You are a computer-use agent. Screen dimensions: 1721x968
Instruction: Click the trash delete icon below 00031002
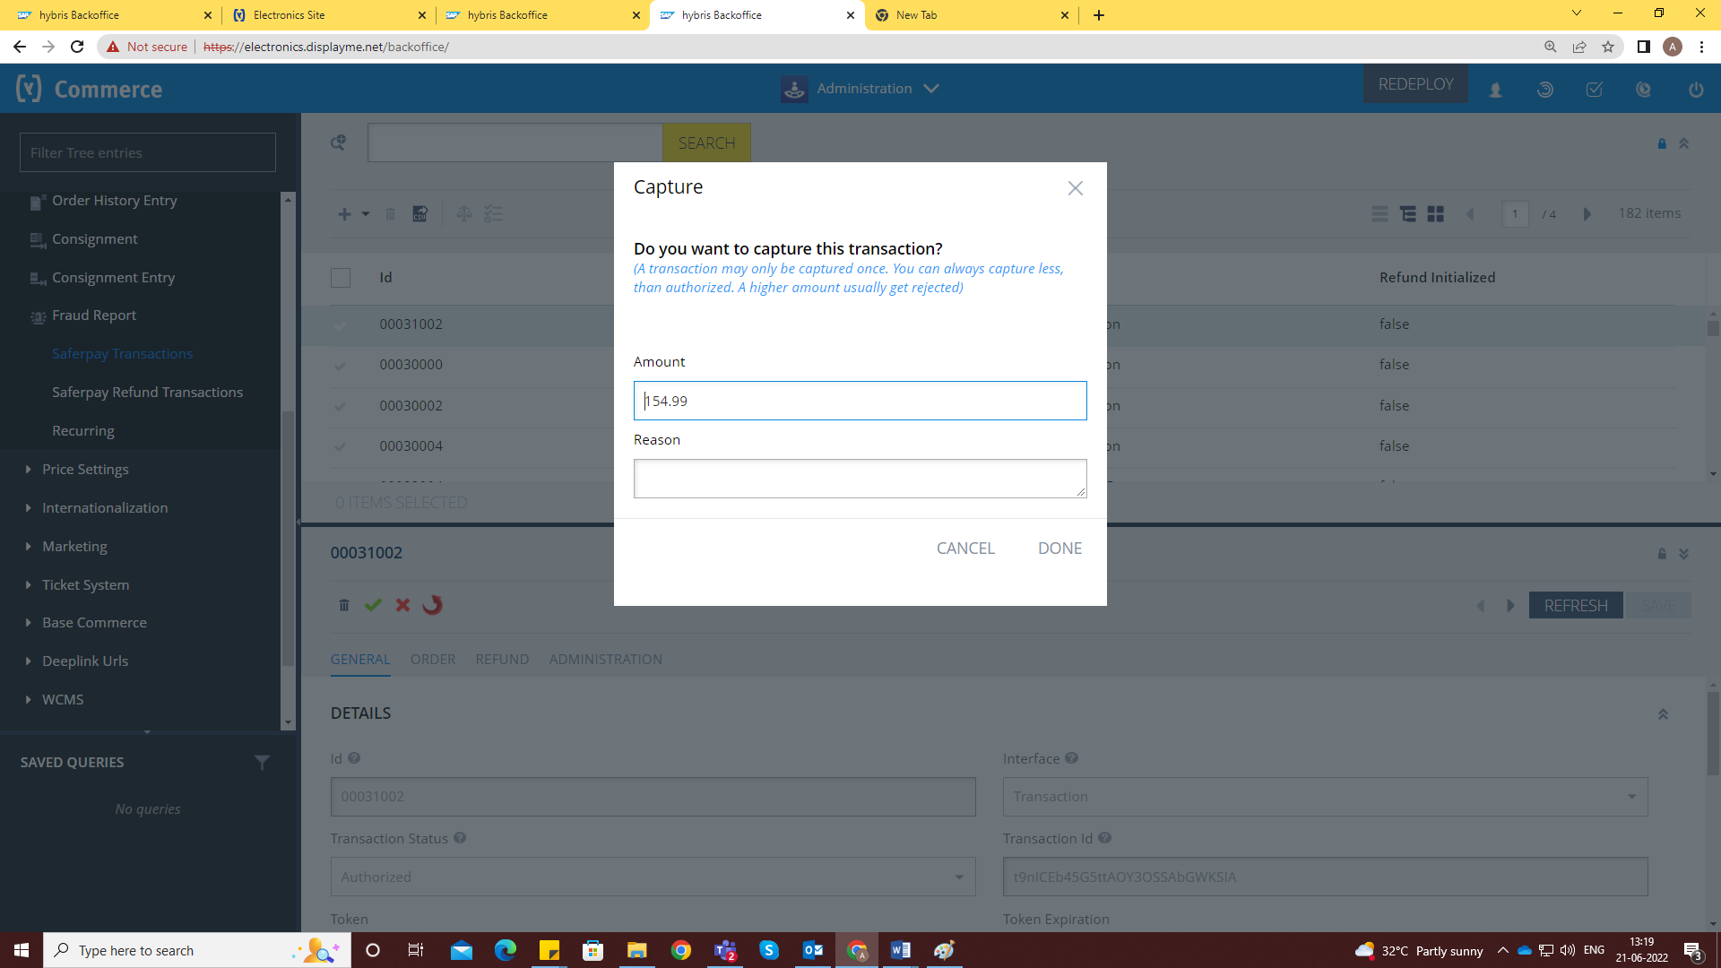point(344,605)
